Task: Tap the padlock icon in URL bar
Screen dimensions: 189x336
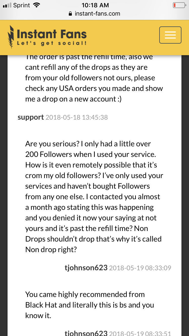Action: [71, 14]
